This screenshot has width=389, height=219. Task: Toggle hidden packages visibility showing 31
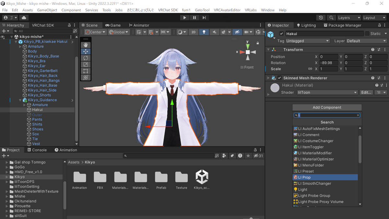tap(258, 156)
